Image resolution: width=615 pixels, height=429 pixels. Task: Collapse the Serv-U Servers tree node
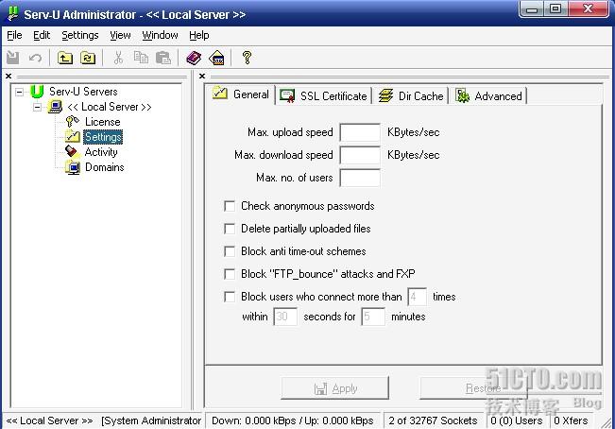pyautogui.click(x=19, y=93)
